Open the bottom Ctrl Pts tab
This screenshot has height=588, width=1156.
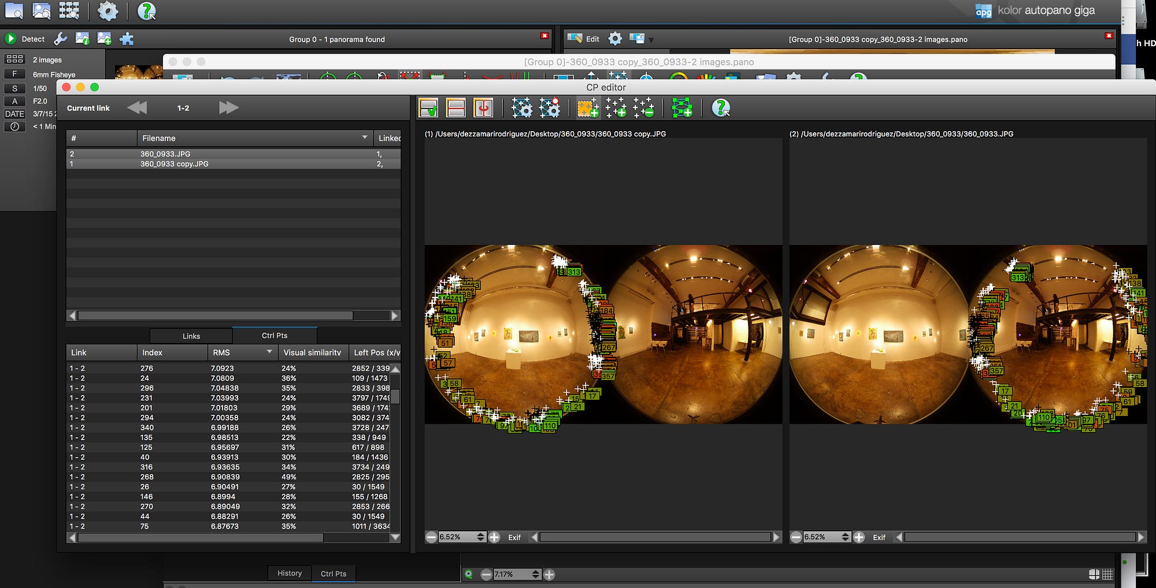coord(334,574)
